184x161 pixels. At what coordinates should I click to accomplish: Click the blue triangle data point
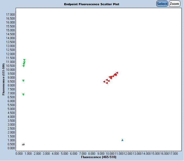coord(122,140)
